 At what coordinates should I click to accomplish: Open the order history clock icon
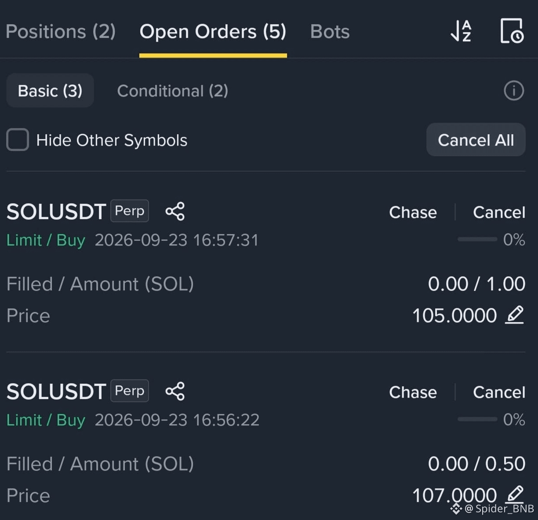tap(512, 31)
